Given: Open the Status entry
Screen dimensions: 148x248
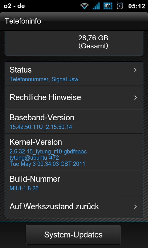Looking at the screenshot, I should coord(74,74).
